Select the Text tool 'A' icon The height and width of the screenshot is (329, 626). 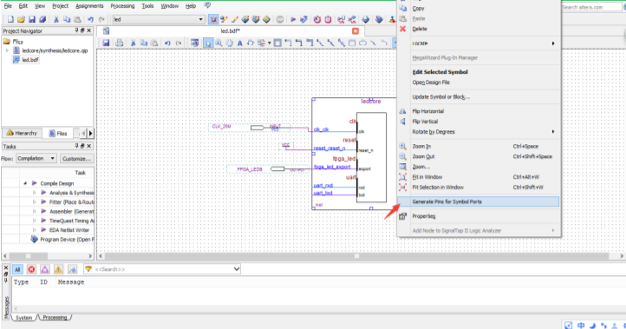pyautogui.click(x=239, y=43)
